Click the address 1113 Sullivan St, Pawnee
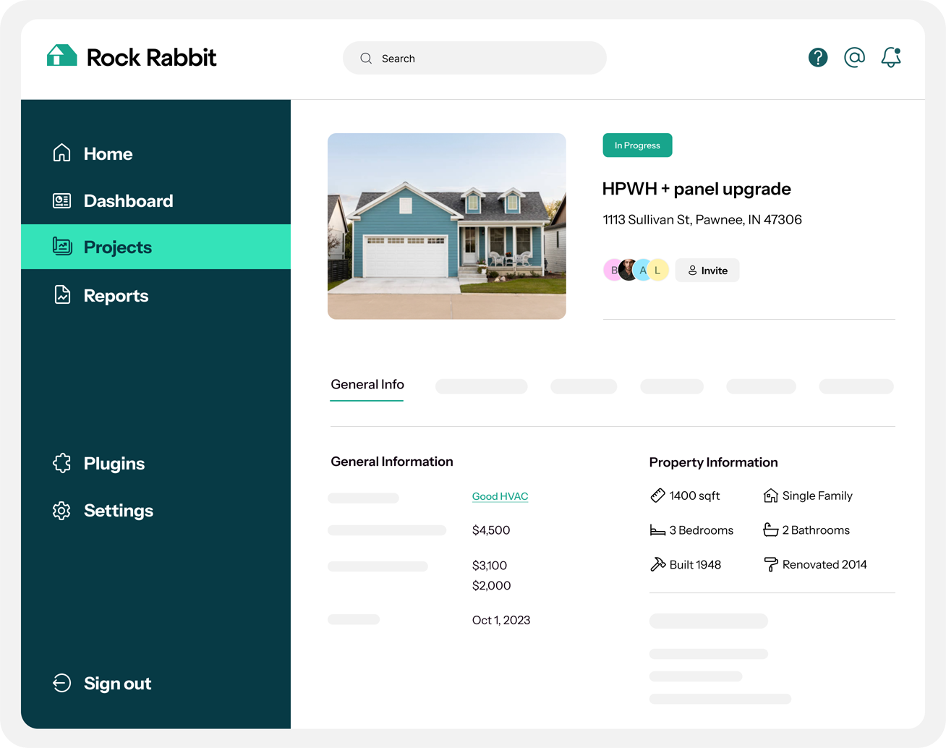This screenshot has height=748, width=946. pos(702,220)
